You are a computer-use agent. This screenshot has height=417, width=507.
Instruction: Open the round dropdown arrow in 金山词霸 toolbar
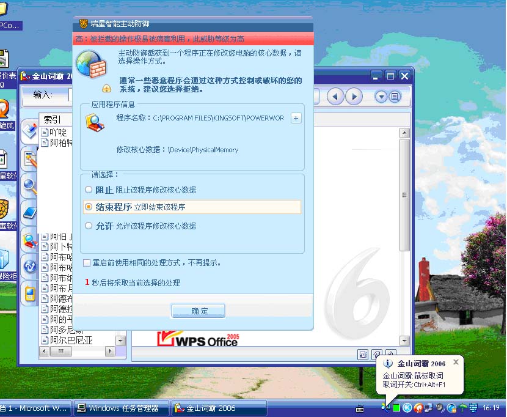tap(381, 97)
